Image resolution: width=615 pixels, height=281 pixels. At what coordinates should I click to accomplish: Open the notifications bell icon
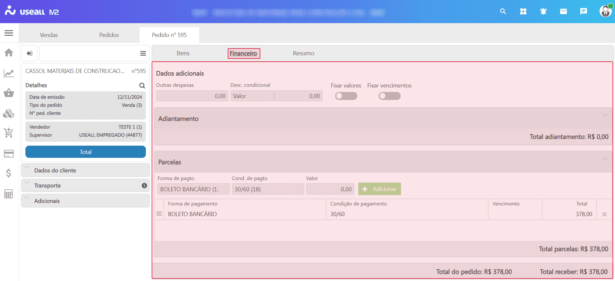tap(543, 12)
